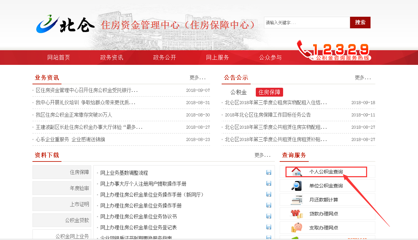Go to 网上服务 in the navigation bar
Screen dimensions: 418x240
point(218,57)
